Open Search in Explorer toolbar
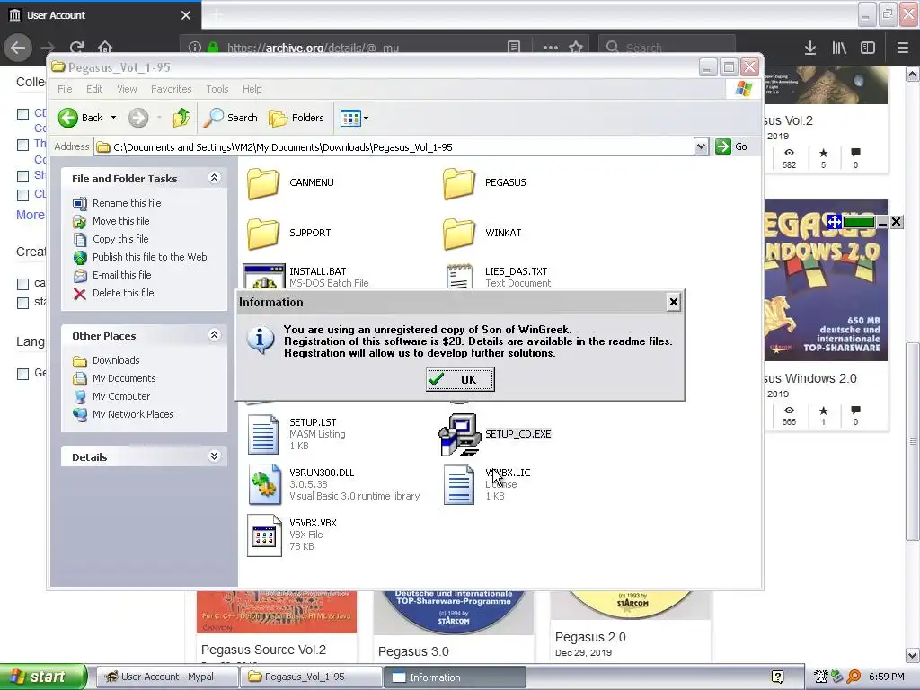 point(231,118)
